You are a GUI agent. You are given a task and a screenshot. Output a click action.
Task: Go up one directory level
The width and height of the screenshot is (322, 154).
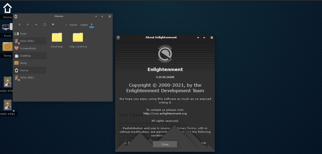coord(36,25)
